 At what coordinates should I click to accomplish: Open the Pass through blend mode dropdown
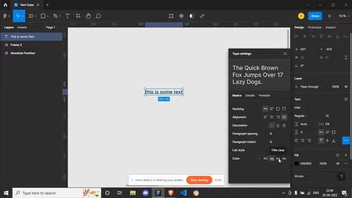coord(311,87)
